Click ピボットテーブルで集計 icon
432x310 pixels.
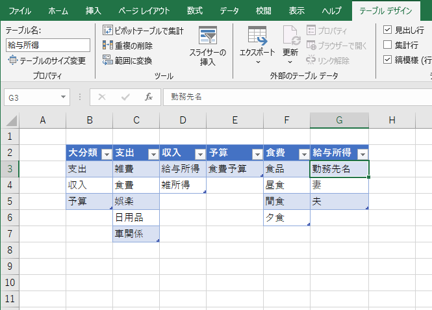coord(108,30)
